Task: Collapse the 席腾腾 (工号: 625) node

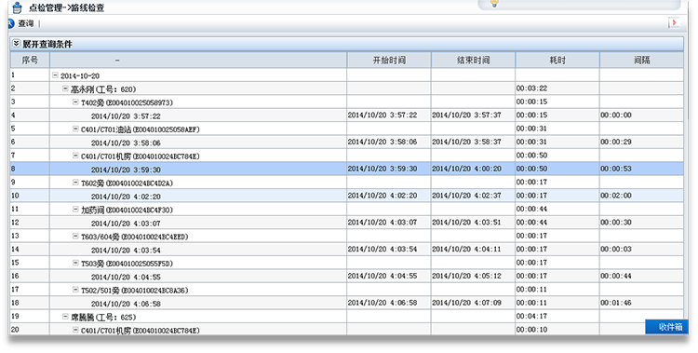Action: (65, 317)
